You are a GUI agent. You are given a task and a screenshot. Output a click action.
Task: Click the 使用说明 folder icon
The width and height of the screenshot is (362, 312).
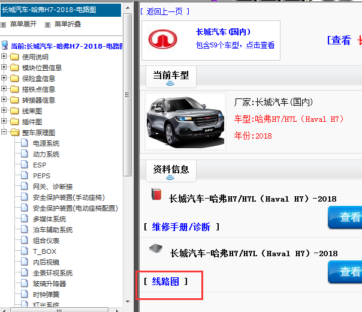[x=14, y=56]
